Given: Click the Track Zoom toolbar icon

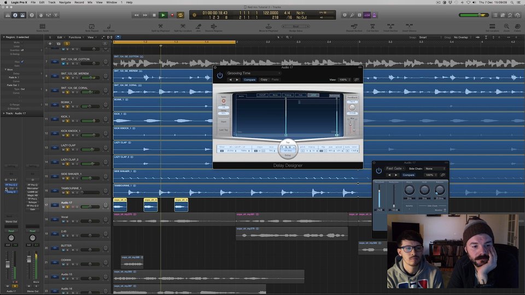Looking at the screenshot, I should (x=42, y=26).
